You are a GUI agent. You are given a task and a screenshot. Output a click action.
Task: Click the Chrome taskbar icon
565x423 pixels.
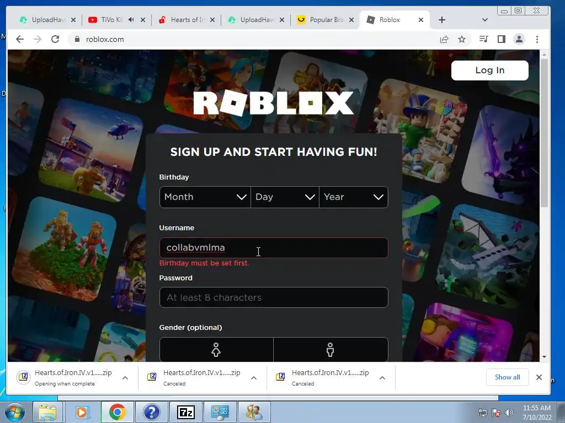coord(117,412)
